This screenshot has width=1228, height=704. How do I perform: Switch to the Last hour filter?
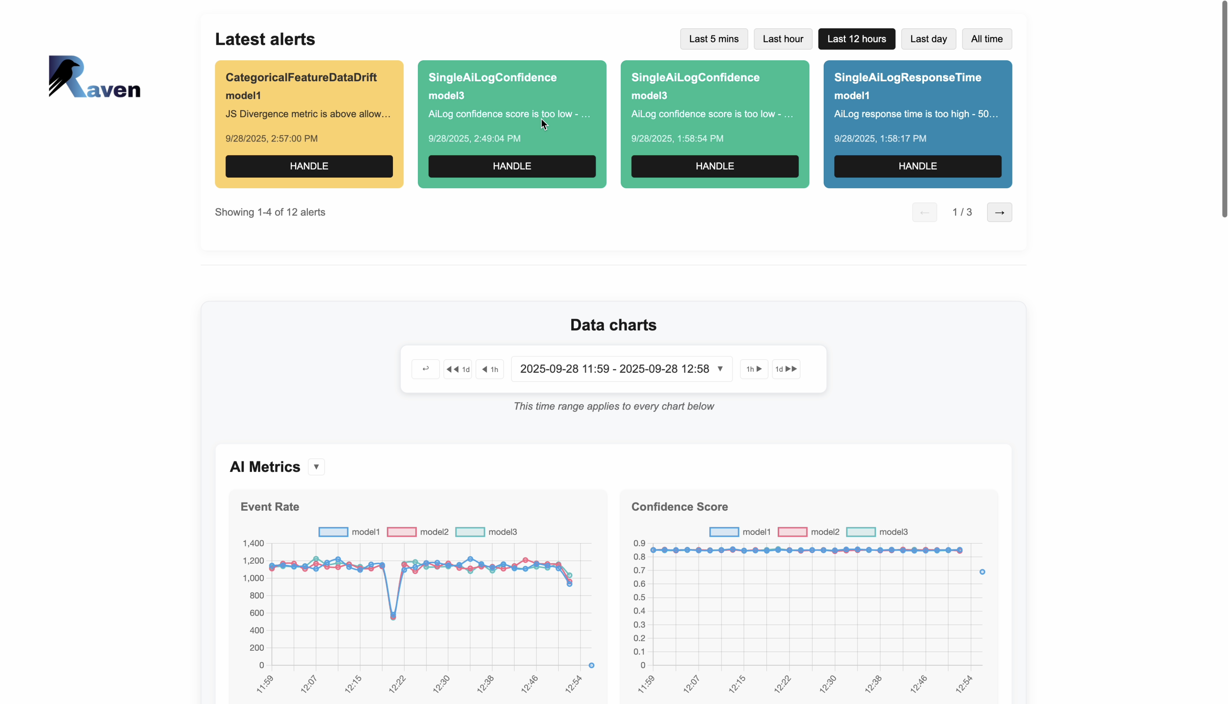pos(783,39)
